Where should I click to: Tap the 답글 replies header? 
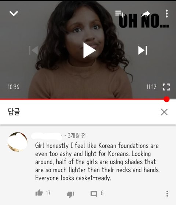pos(14,112)
